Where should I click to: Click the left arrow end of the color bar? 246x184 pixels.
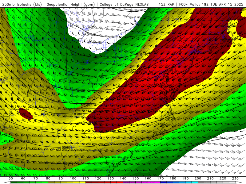7,183
